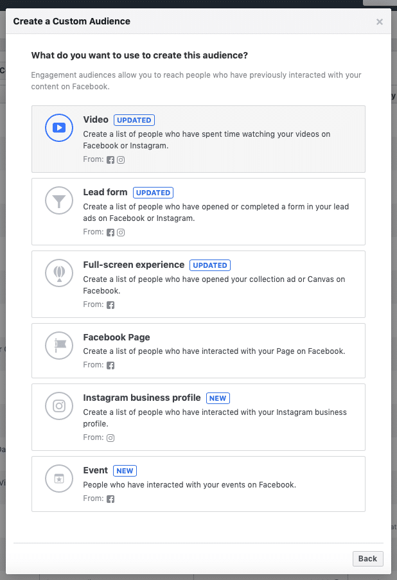Go back with the Back button
Viewport: 397px width, 580px height.
tap(367, 559)
